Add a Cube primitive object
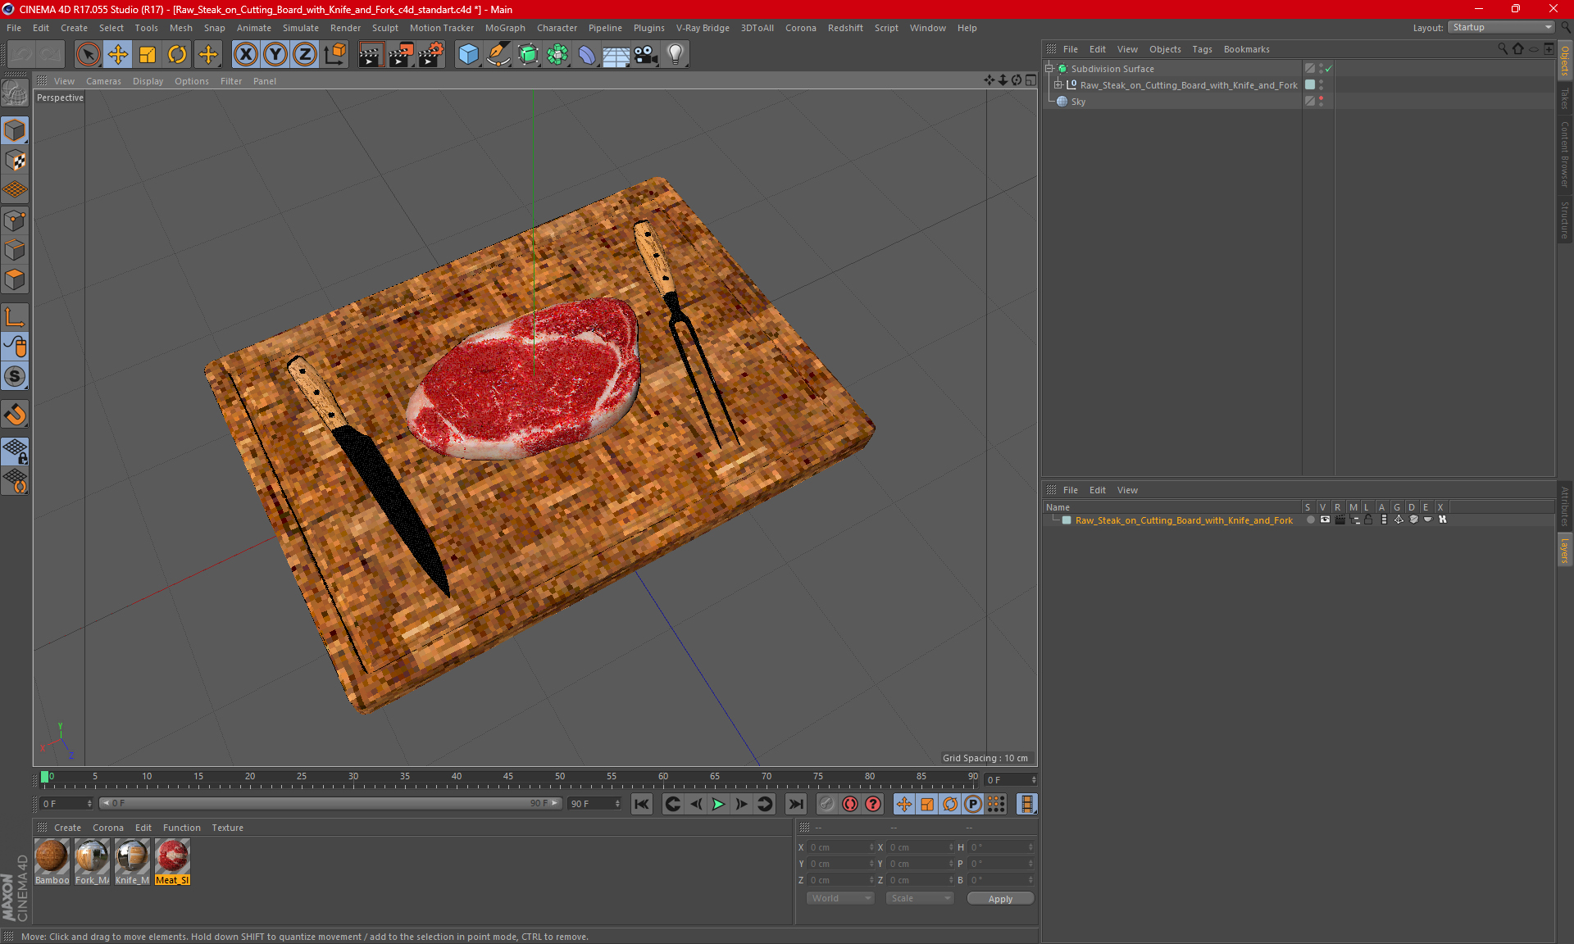1574x944 pixels. [x=468, y=55]
